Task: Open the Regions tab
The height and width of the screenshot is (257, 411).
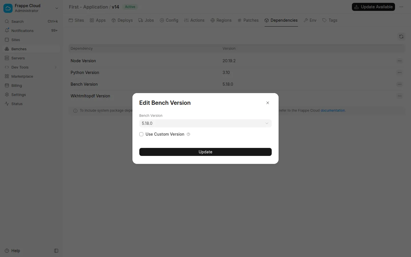Action: coord(221,20)
